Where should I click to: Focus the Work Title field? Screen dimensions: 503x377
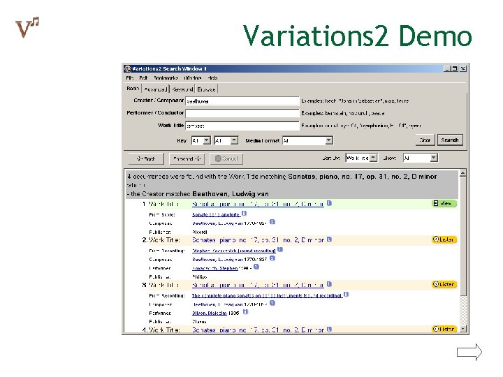click(242, 126)
